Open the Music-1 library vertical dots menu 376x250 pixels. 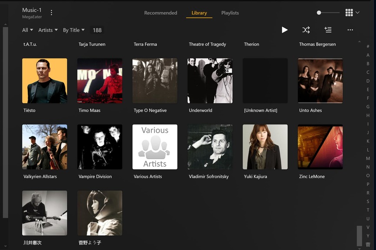pyautogui.click(x=51, y=13)
